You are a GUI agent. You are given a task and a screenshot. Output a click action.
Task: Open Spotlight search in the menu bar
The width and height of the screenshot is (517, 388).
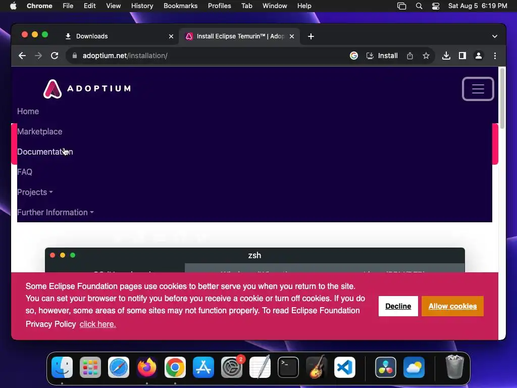click(x=419, y=6)
